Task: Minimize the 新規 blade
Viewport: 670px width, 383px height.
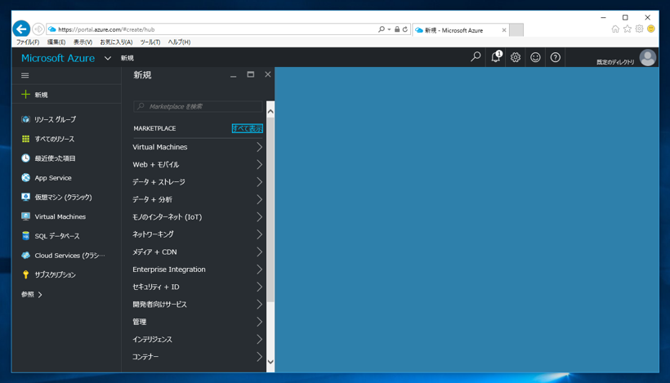Action: [x=234, y=76]
